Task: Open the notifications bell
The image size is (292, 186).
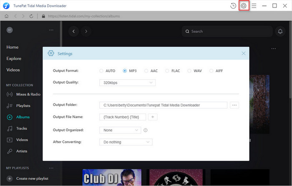Action: pyautogui.click(x=280, y=31)
